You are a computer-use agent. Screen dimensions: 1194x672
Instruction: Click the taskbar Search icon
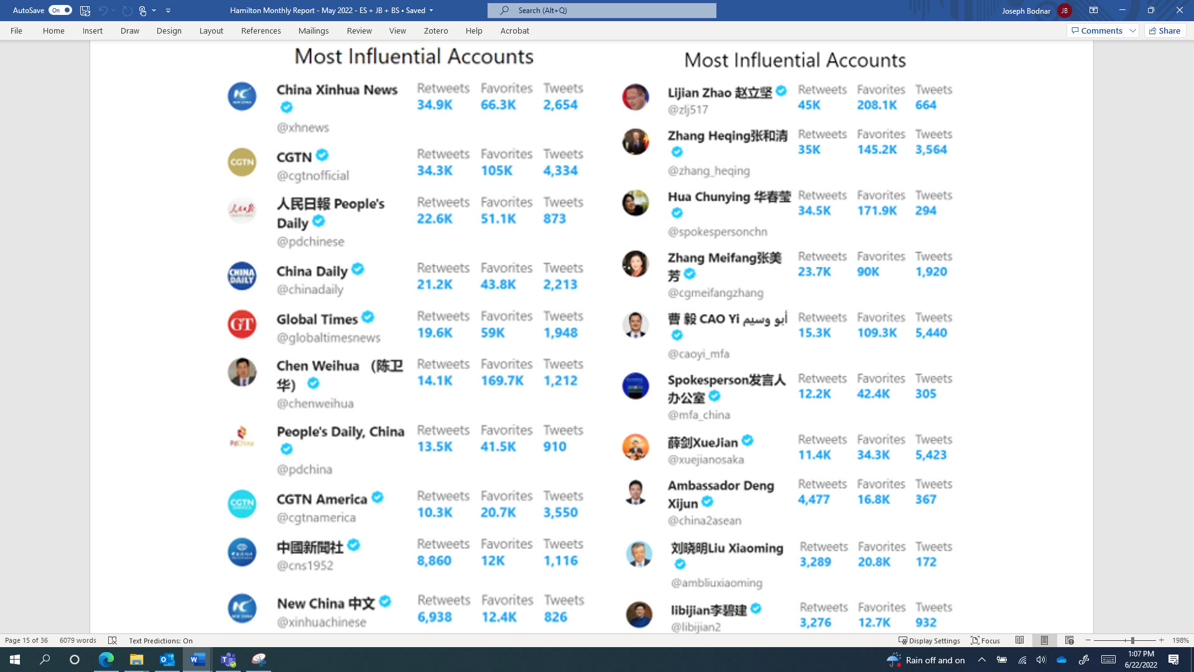(45, 660)
